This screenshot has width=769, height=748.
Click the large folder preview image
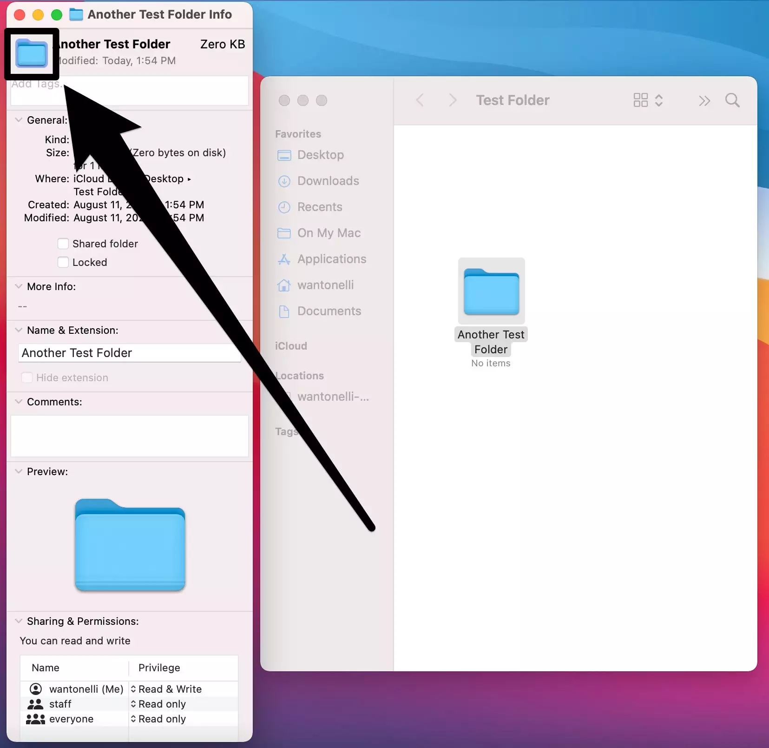point(130,545)
